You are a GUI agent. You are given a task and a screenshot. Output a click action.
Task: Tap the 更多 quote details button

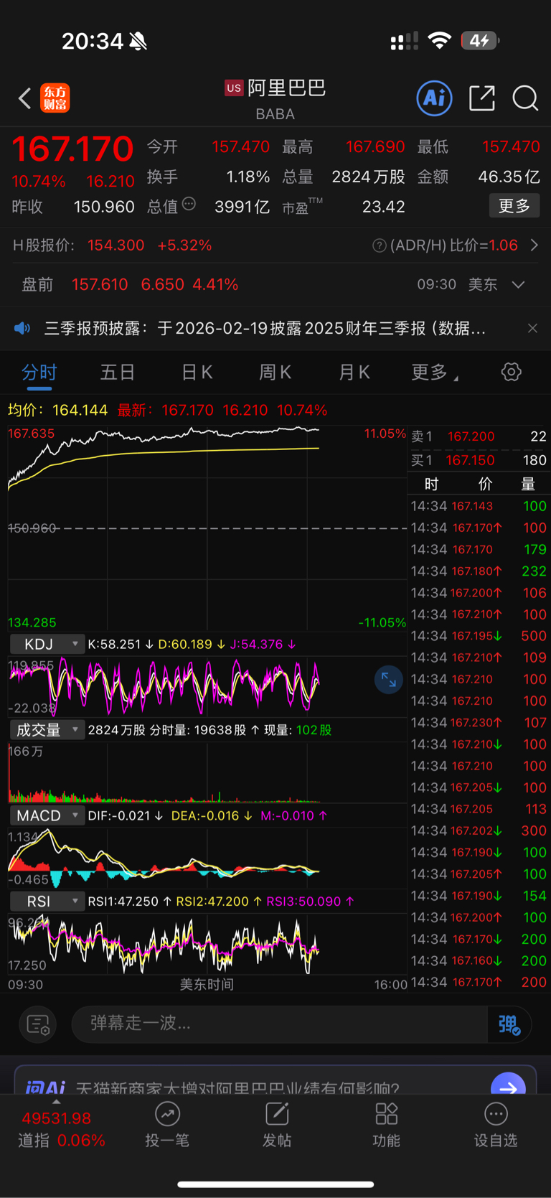514,206
